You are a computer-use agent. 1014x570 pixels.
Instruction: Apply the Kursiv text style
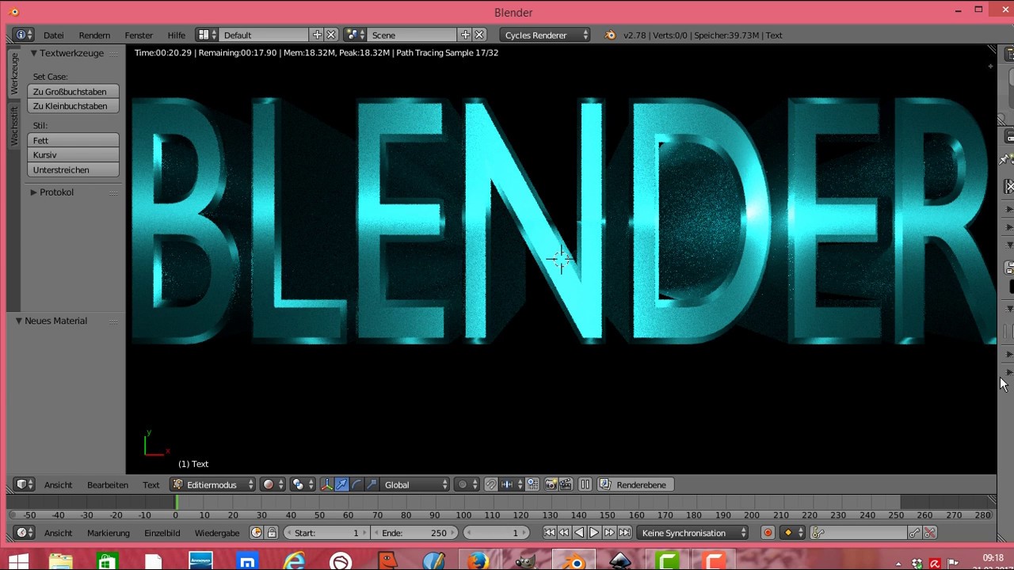tap(73, 155)
